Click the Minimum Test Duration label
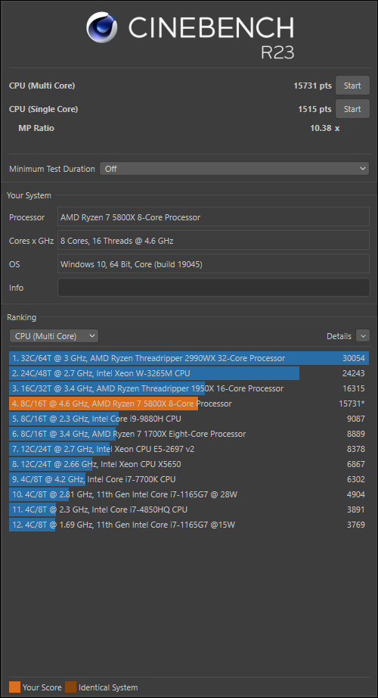This screenshot has width=378, height=698. click(x=52, y=169)
